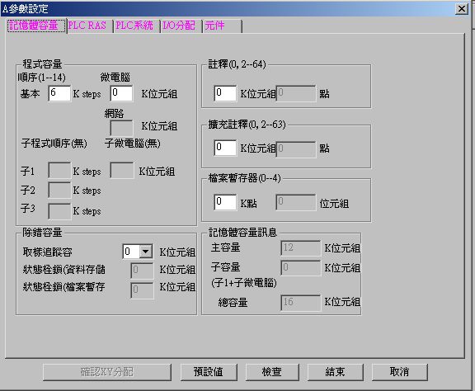Click the 主容量 readout field
475x391 pixels.
[300, 248]
